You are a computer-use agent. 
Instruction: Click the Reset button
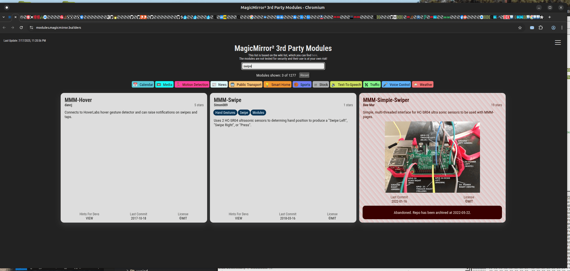click(304, 75)
